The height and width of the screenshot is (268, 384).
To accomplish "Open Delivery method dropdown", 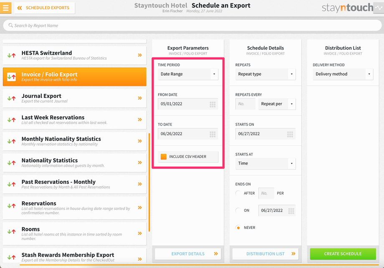I will (x=343, y=74).
